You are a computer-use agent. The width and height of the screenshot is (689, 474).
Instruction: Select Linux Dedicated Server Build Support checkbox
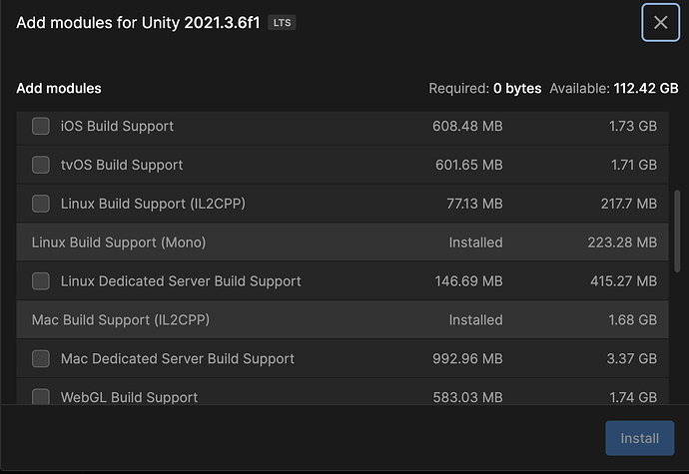tap(41, 281)
